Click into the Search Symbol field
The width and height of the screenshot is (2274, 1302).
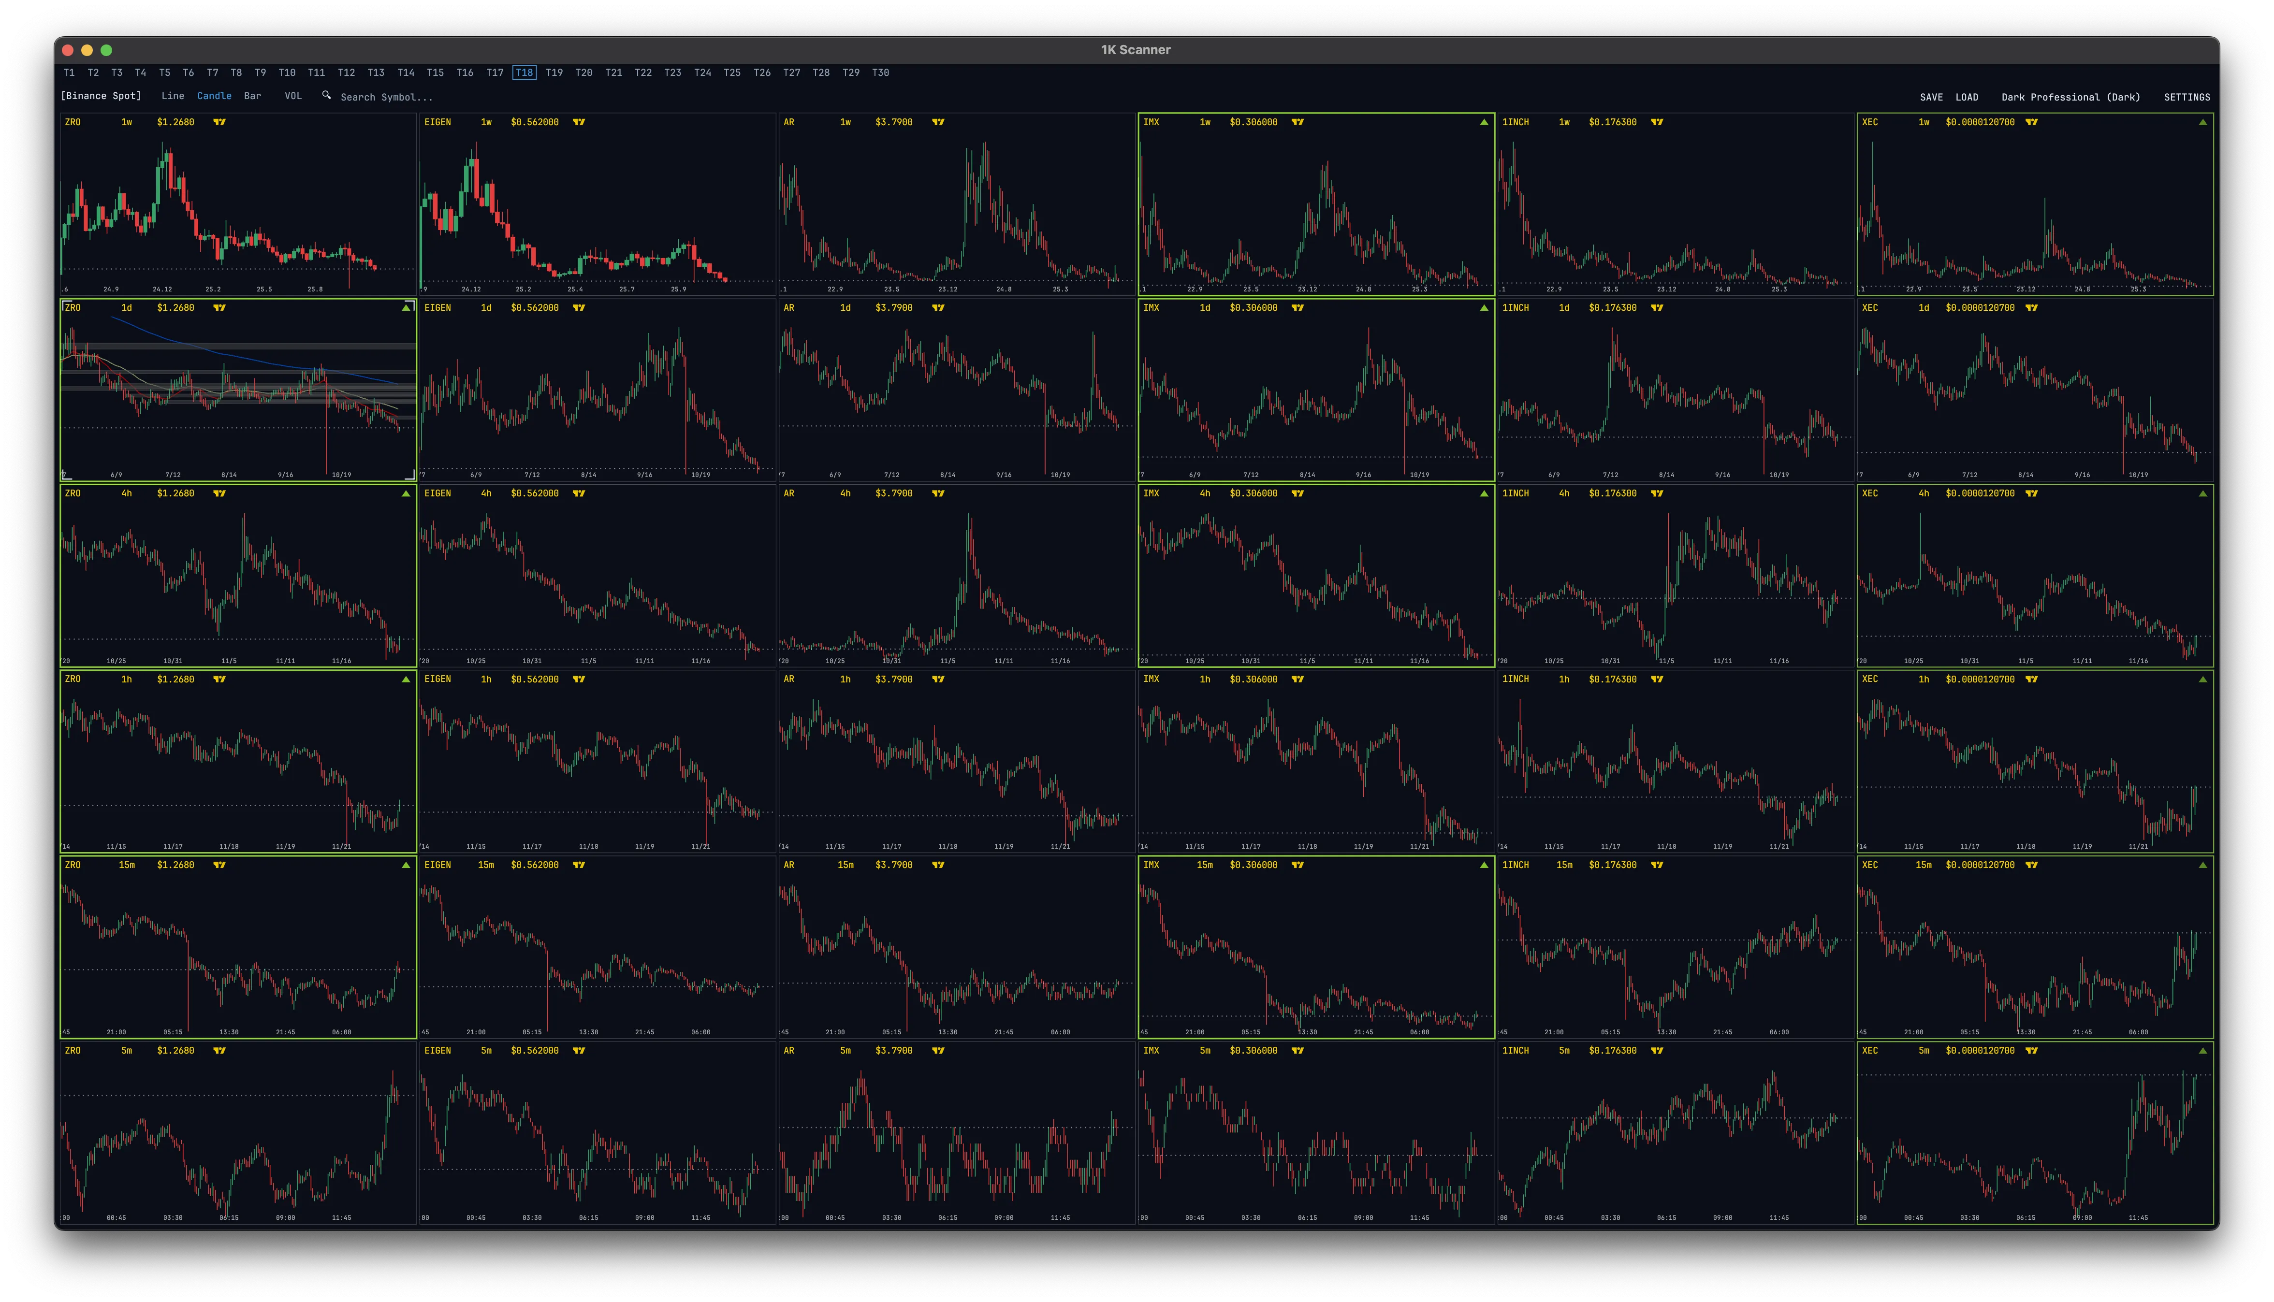click(x=386, y=97)
